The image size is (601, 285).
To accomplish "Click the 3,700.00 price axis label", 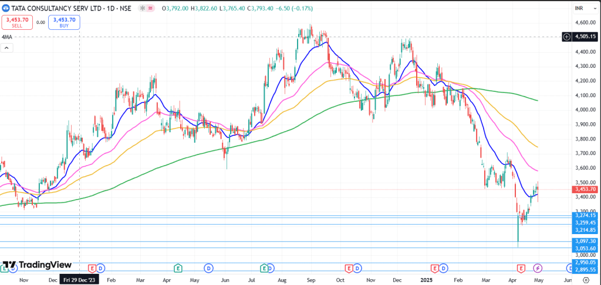I will (584, 153).
